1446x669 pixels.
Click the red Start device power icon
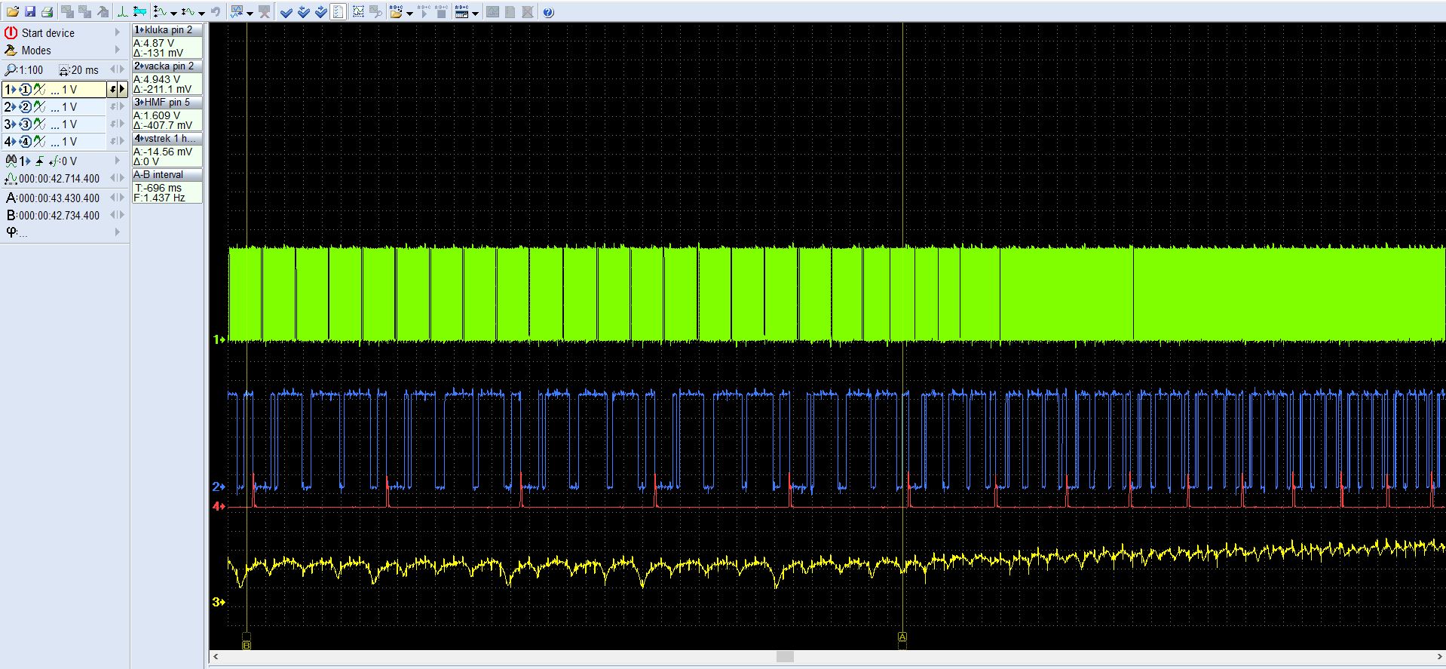coord(11,33)
